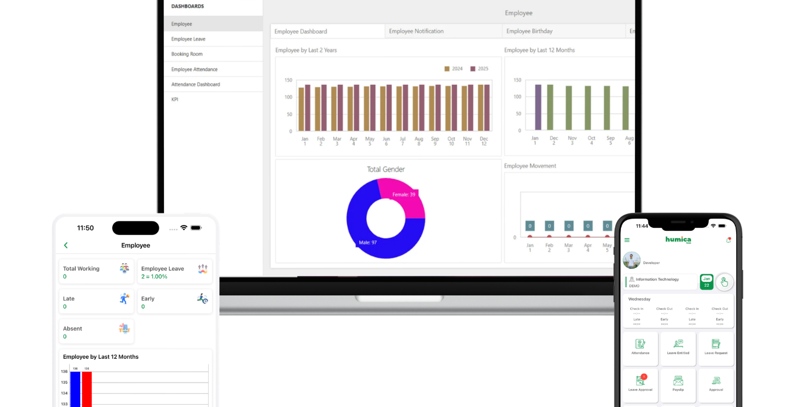
Task: Open the Leave Request tile
Action: pyautogui.click(x=716, y=349)
